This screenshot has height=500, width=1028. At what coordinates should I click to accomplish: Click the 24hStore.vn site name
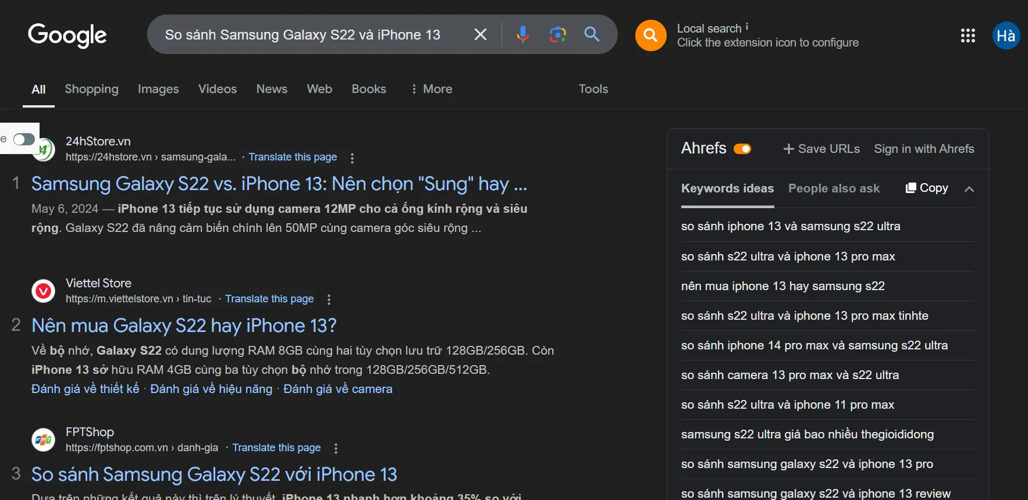click(x=98, y=141)
